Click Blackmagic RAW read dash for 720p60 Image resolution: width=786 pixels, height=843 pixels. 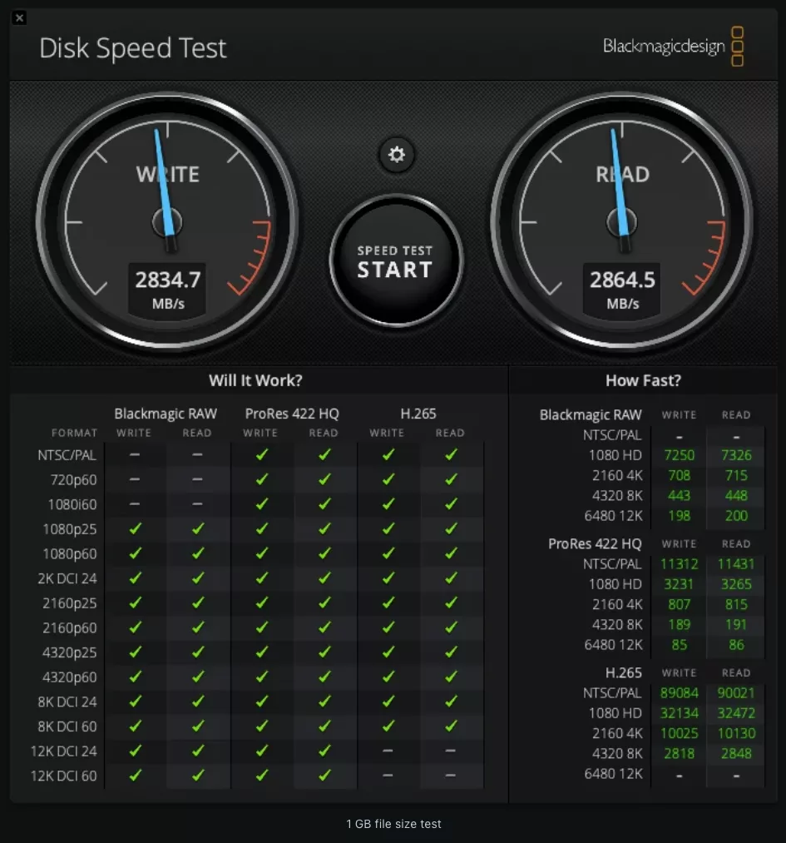pos(198,479)
